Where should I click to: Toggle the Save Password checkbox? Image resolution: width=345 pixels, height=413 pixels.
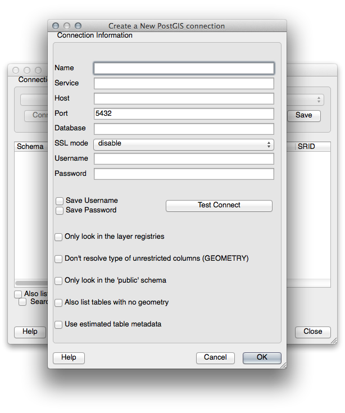click(x=60, y=210)
